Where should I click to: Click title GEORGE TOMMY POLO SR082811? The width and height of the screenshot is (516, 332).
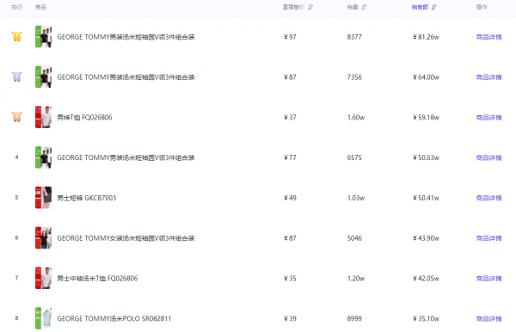pyautogui.click(x=114, y=318)
